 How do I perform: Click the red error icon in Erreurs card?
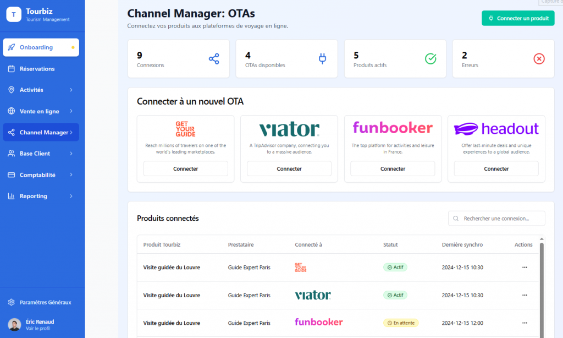(539, 59)
